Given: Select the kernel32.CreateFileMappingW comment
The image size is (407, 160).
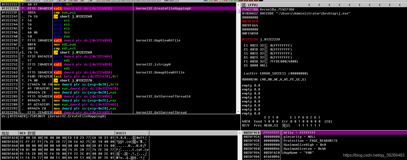Looking at the screenshot, I should [163, 8].
